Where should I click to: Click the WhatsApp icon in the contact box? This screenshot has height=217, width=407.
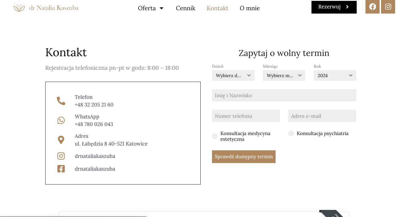click(61, 120)
